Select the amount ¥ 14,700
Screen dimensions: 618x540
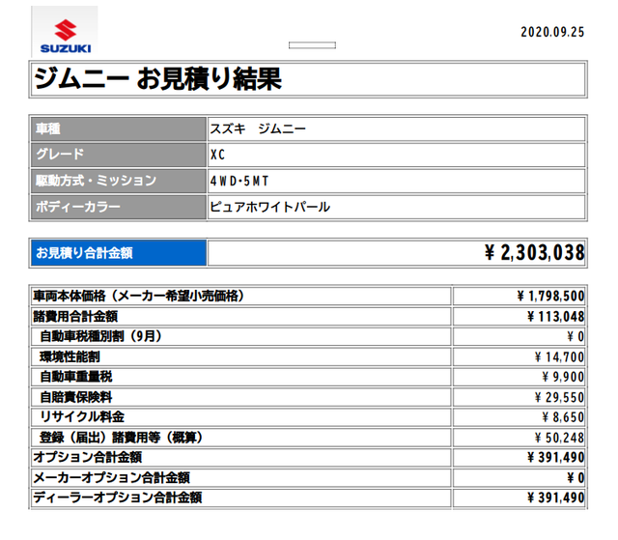[x=559, y=357]
